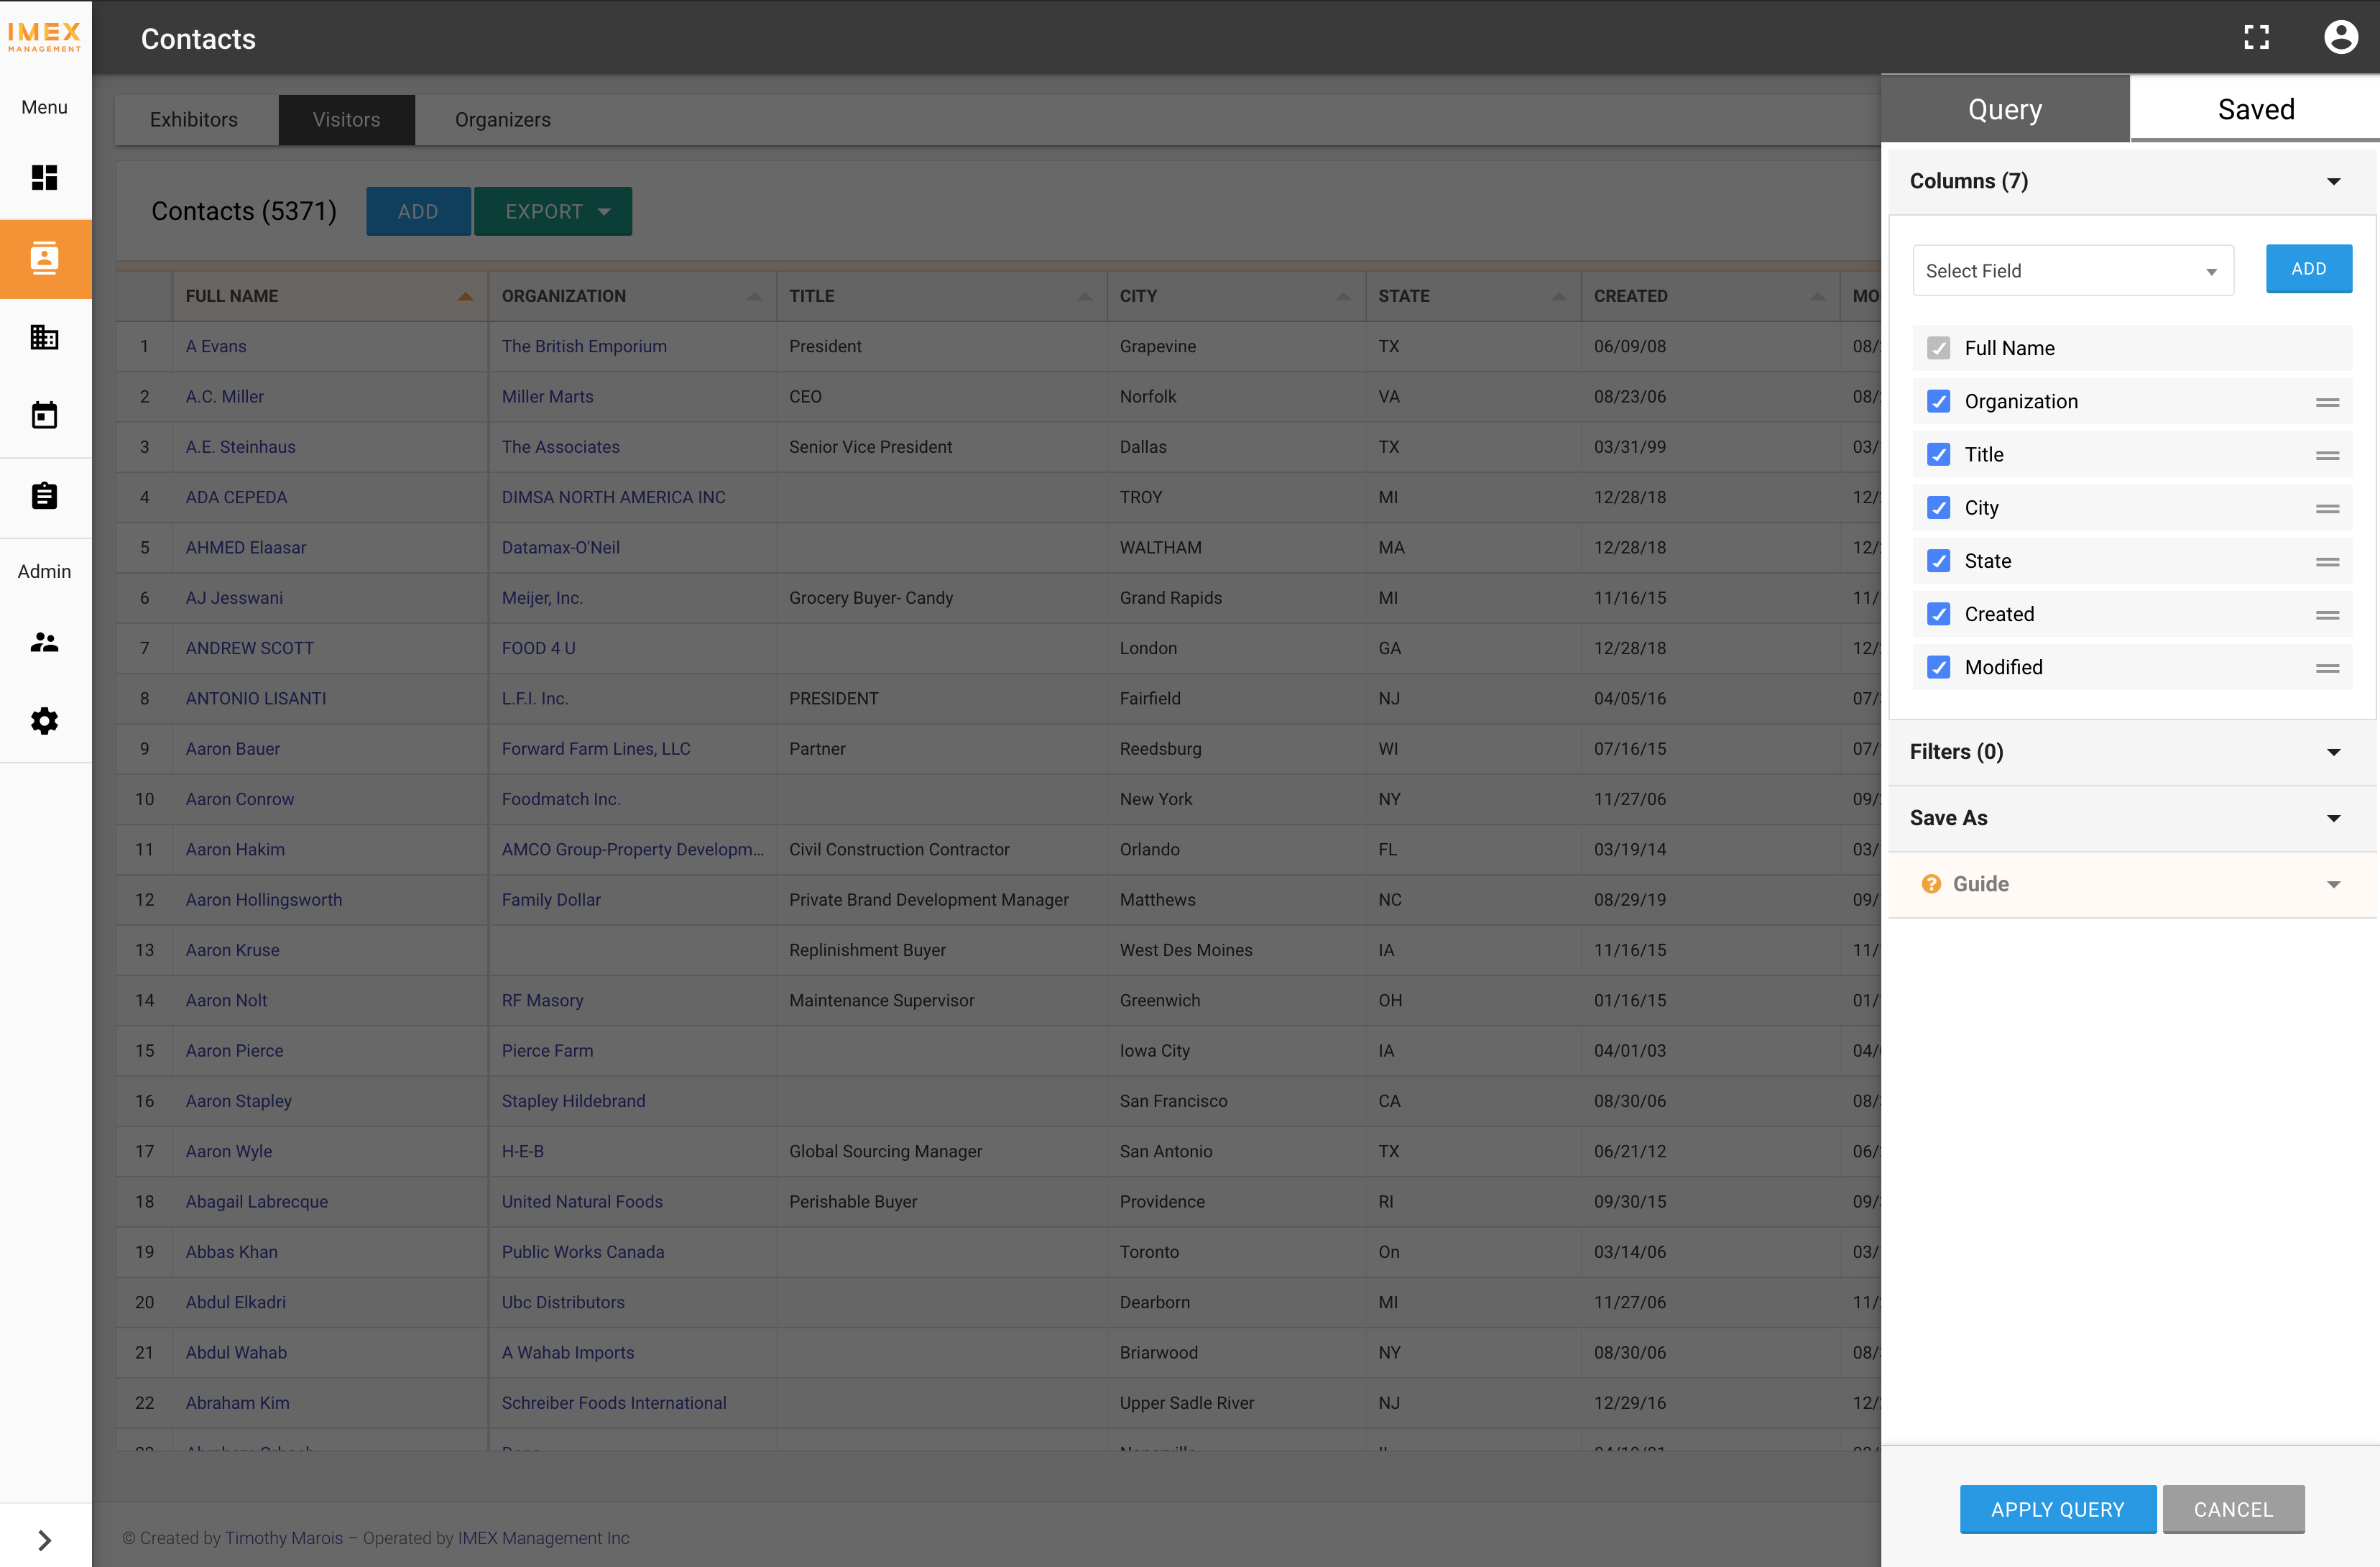Screen dimensions: 2380x1567
Task: Open the A Evans contact link
Action: pos(216,346)
